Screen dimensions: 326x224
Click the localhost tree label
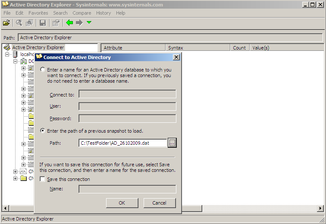click(x=27, y=54)
